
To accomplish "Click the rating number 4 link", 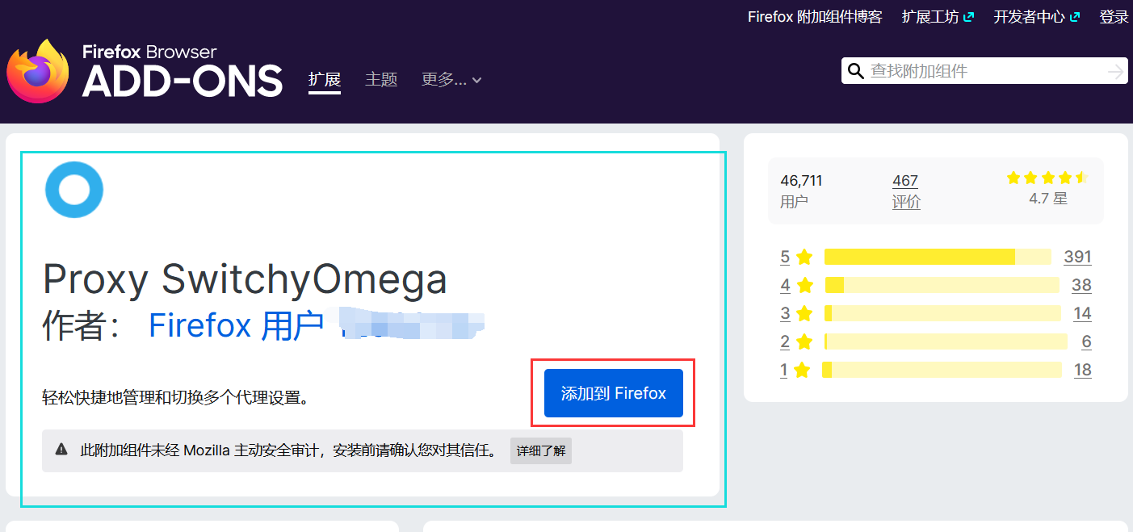I will [785, 285].
